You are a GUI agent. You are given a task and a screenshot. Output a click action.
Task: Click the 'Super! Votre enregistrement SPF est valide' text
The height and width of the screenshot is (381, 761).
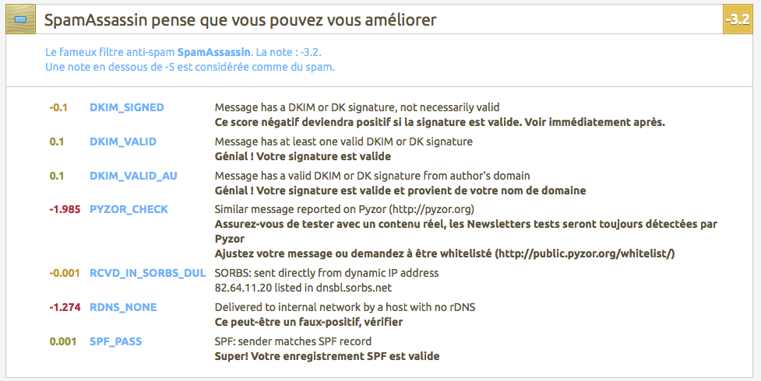(326, 356)
